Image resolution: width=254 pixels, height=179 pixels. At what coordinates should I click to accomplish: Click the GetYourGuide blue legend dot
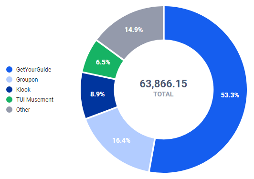click(x=9, y=70)
